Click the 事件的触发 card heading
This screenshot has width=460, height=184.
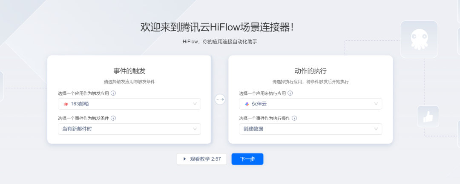point(129,71)
